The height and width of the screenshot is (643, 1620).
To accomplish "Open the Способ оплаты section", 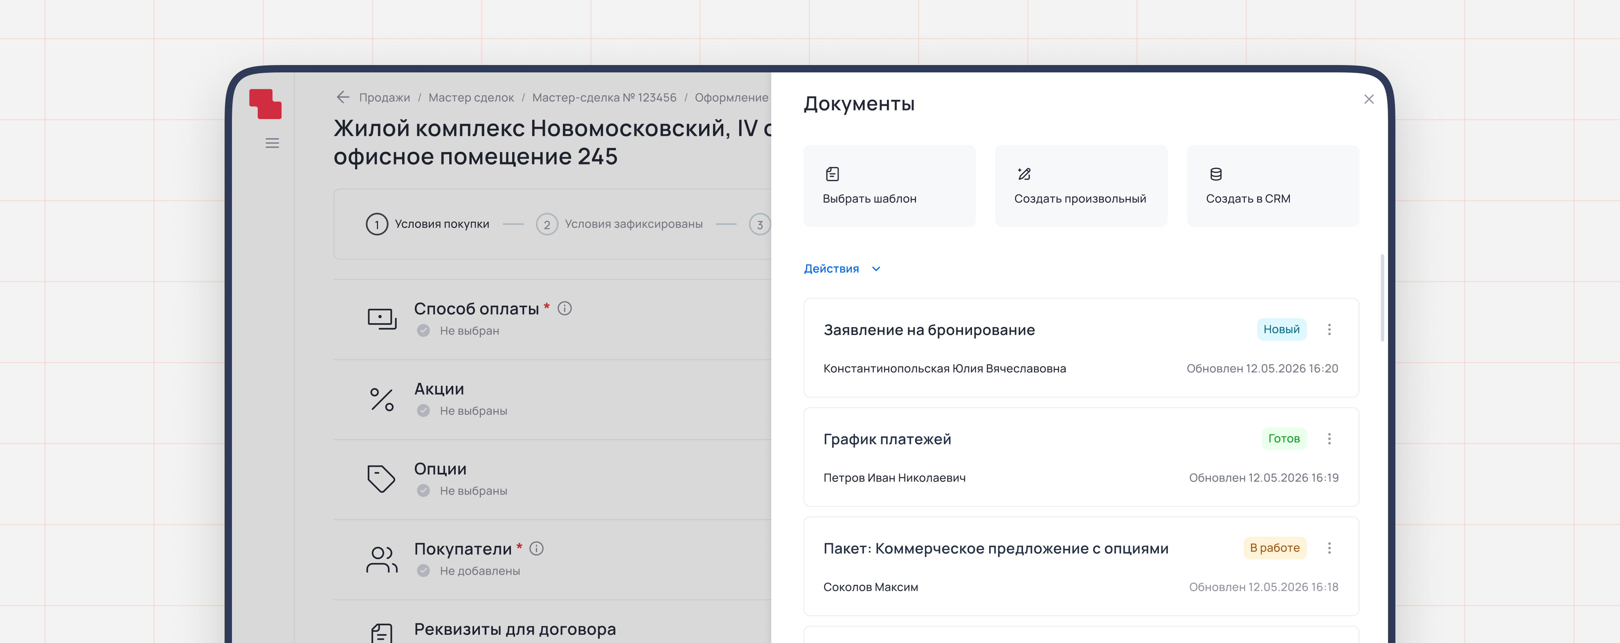I will pyautogui.click(x=552, y=319).
